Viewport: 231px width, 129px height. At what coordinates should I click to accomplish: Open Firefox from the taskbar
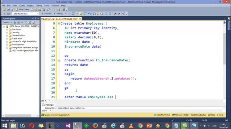click(95, 126)
